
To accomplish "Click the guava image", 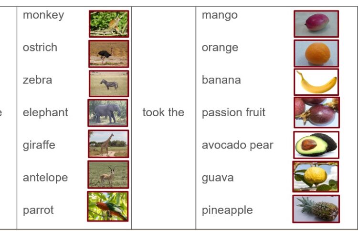I will pos(316,177).
